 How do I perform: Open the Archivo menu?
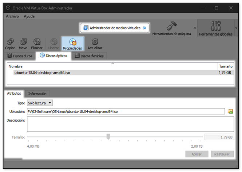tap(12, 16)
